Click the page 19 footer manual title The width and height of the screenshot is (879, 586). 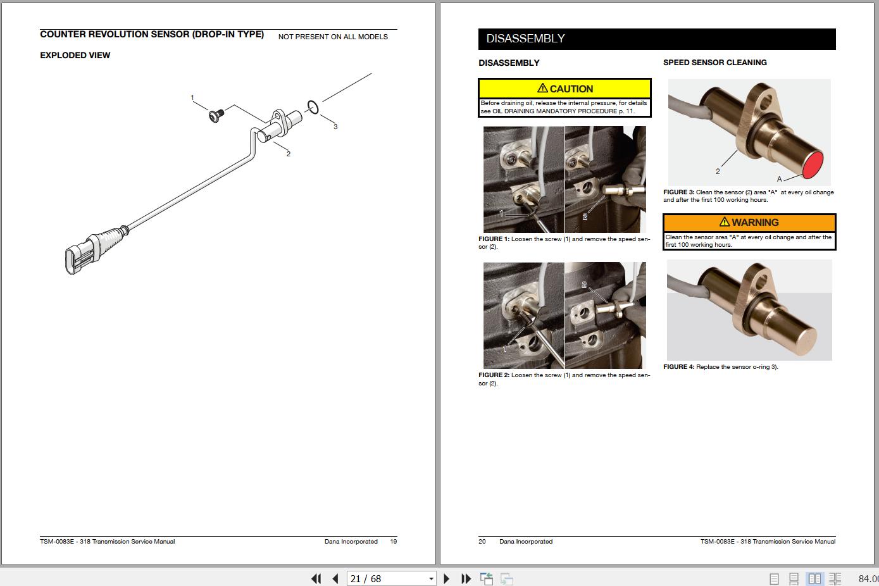(x=108, y=542)
